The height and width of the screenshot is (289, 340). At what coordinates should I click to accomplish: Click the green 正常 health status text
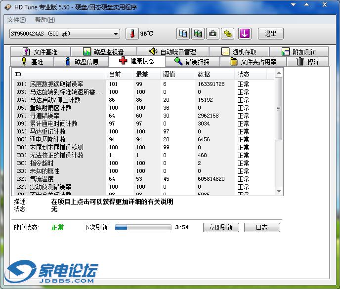point(58,227)
